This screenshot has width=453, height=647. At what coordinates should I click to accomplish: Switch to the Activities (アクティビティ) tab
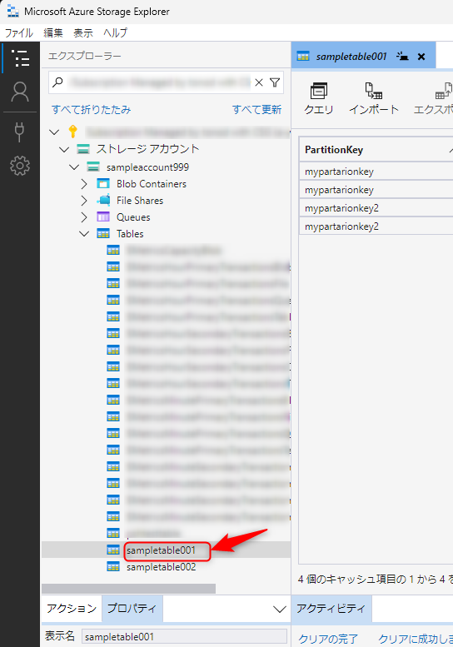coord(331,608)
